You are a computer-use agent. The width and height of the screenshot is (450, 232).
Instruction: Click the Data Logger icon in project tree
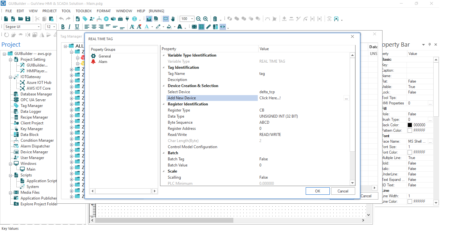(x=16, y=112)
